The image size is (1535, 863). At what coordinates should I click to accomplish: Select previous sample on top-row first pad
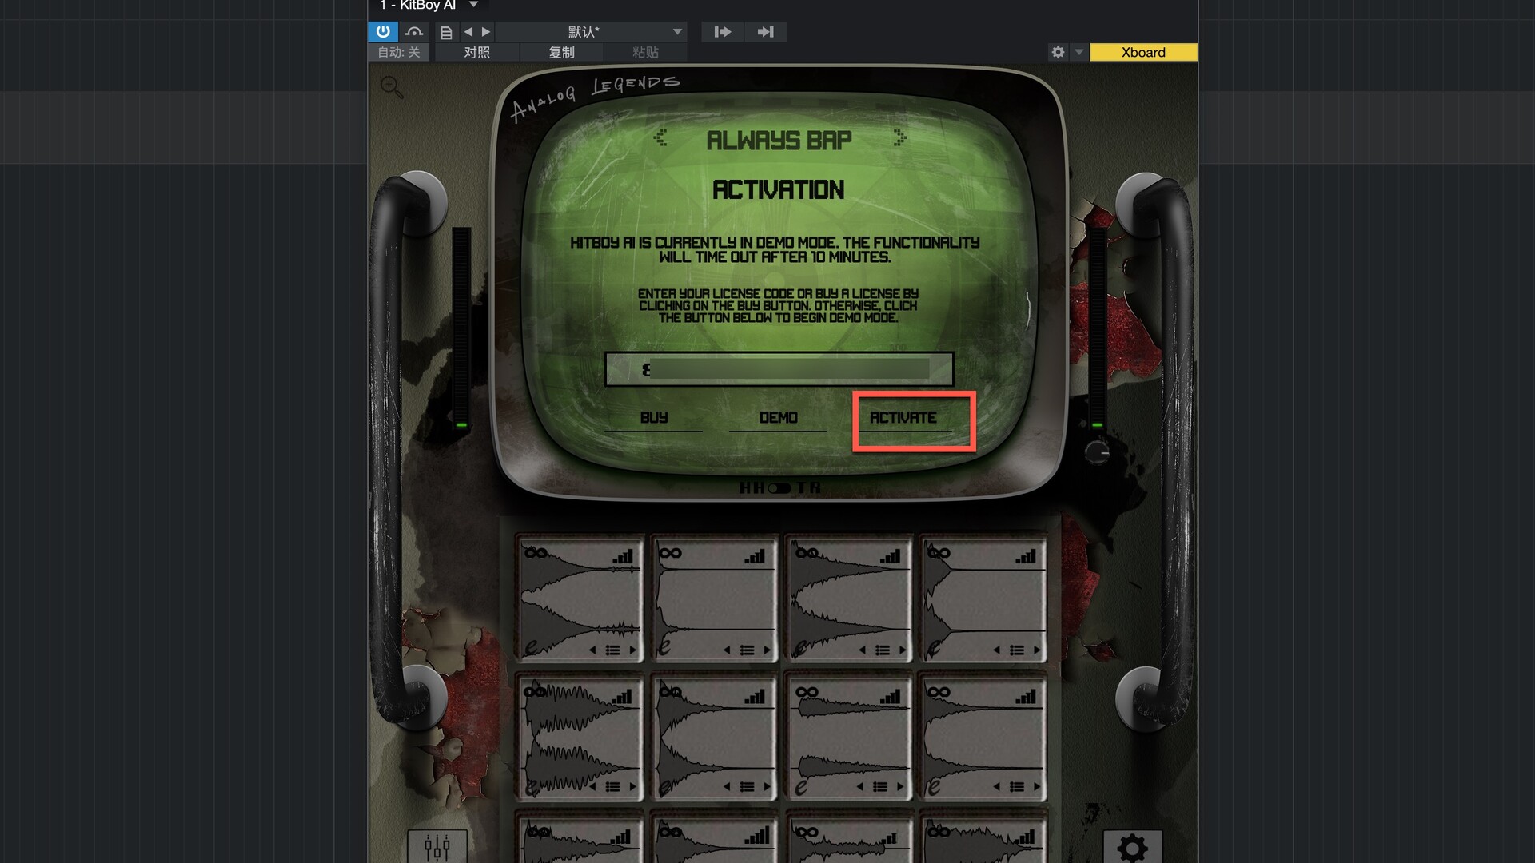(x=592, y=650)
